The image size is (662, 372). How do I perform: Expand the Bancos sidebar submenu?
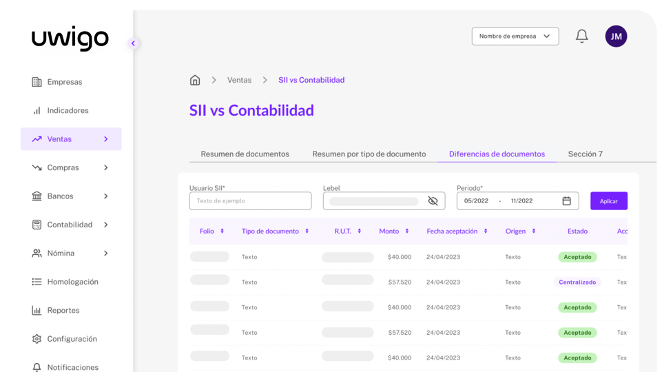[105, 196]
